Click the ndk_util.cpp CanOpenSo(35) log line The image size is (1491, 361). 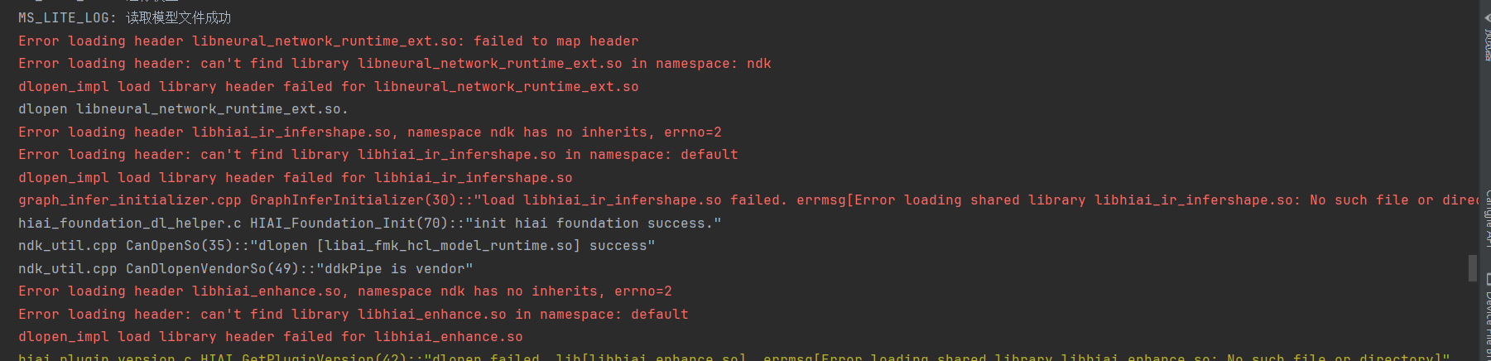tap(337, 245)
